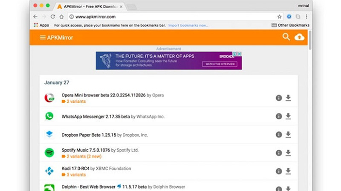Show info for WhatsApp Messenger beta
The width and height of the screenshot is (341, 191).
[x=279, y=116]
